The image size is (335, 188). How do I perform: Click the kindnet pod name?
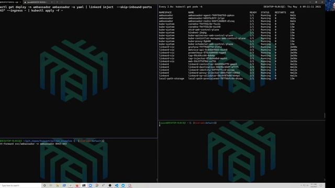coord(197,32)
